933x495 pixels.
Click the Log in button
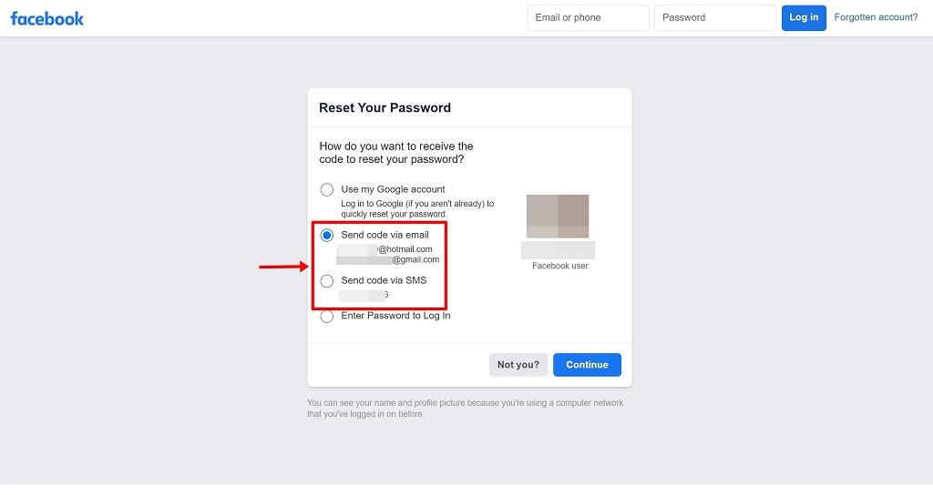(804, 18)
